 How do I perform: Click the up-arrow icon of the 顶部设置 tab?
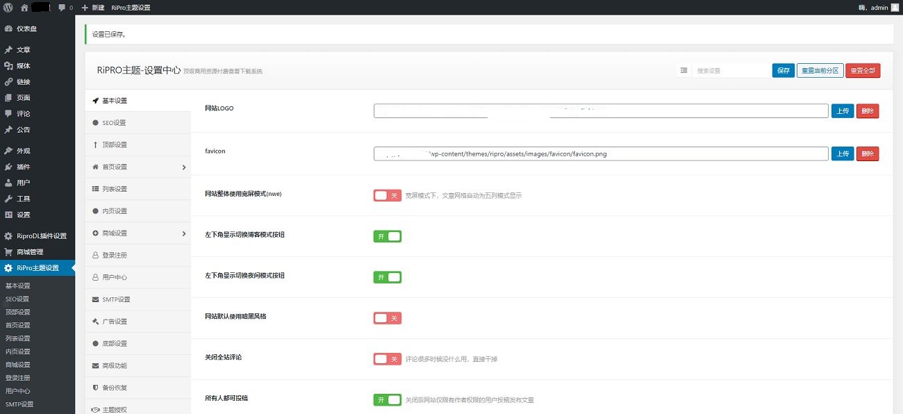tap(95, 144)
